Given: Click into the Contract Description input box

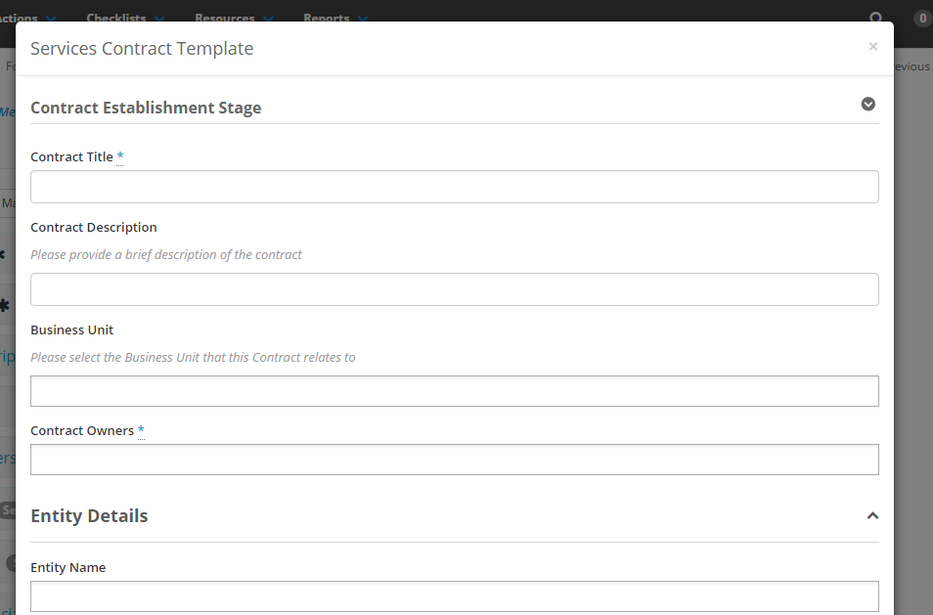Looking at the screenshot, I should [x=454, y=289].
